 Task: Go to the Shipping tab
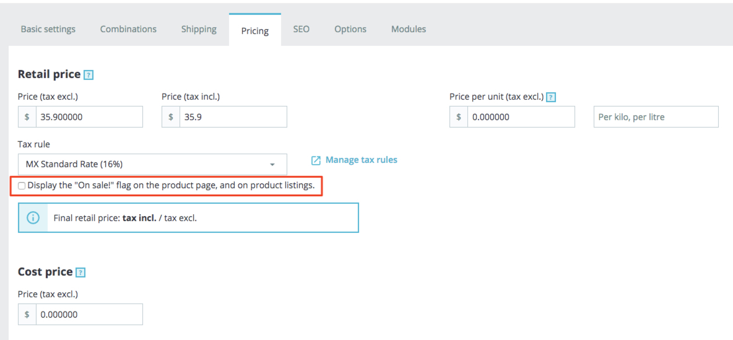point(199,29)
